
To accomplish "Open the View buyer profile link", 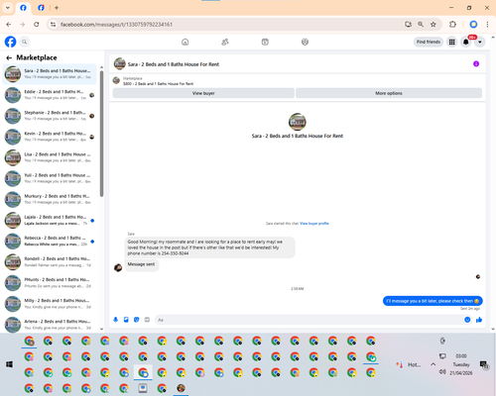I will click(x=314, y=224).
